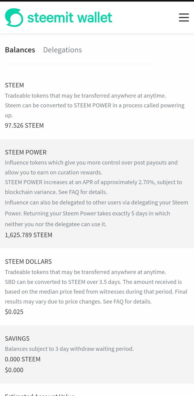
Task: Open the hamburger menu
Action: (x=184, y=18)
